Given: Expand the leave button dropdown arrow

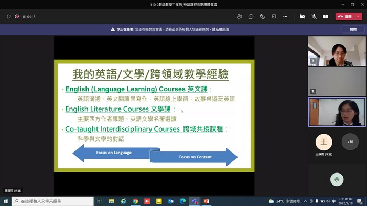Looking at the screenshot, I should tap(358, 17).
